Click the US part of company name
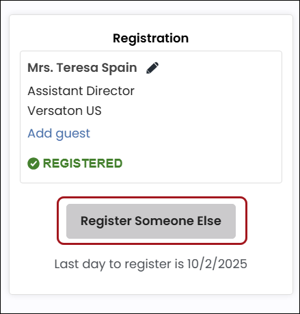The image size is (300, 314). coord(94,111)
